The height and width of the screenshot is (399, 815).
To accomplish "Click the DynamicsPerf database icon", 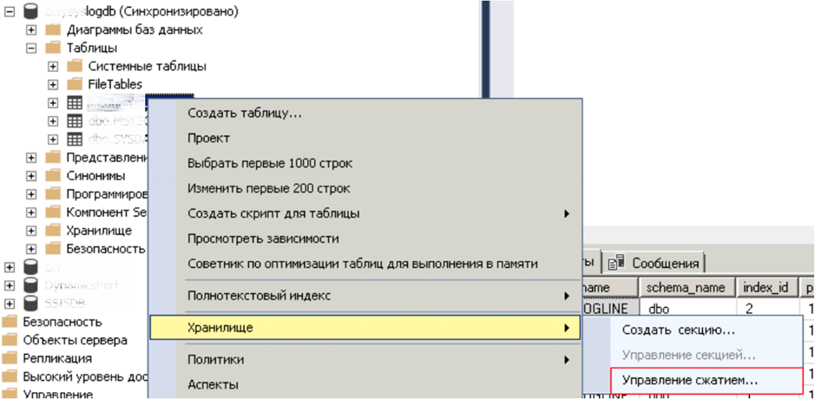I will point(31,285).
